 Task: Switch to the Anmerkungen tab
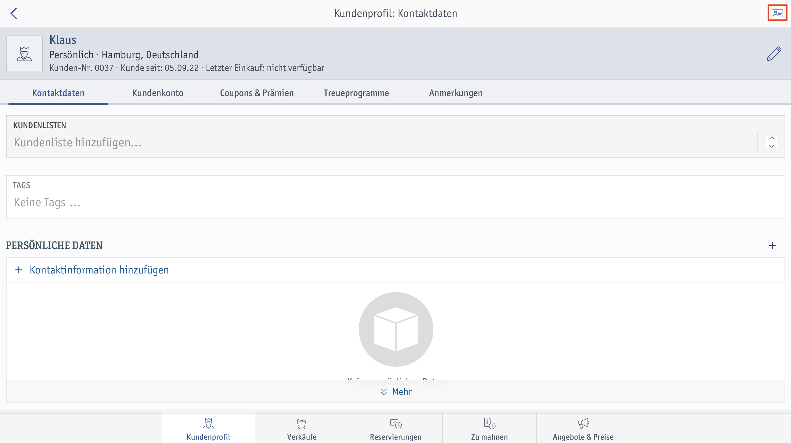point(456,93)
